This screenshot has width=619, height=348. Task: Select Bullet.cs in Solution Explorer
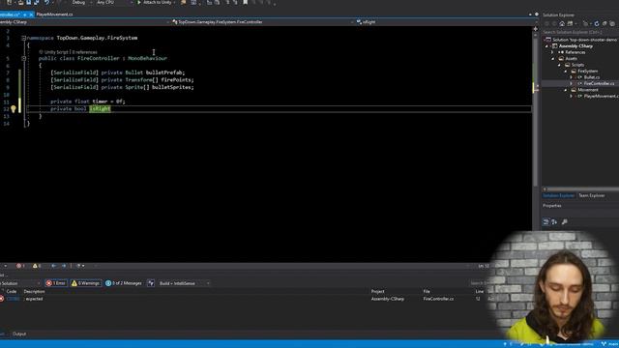click(x=591, y=77)
